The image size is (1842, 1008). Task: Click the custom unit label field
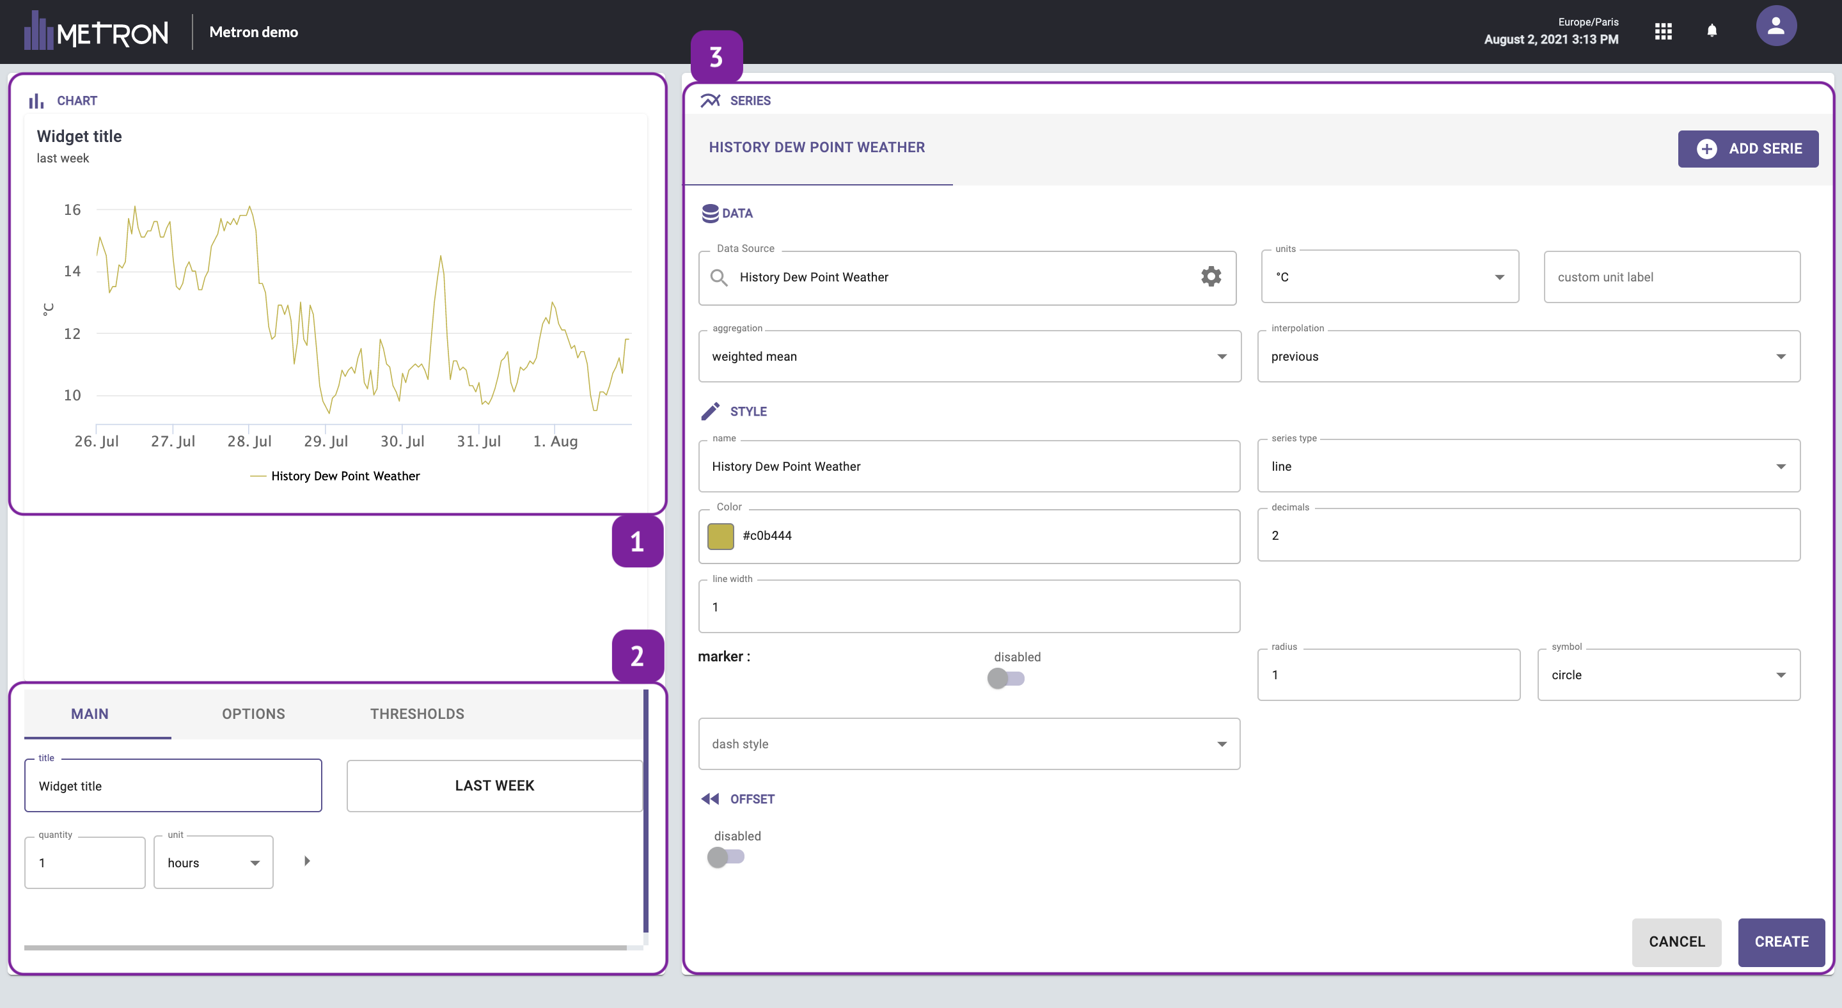pos(1671,278)
